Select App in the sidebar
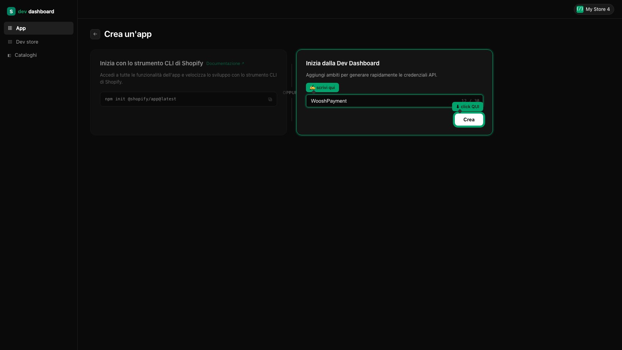The width and height of the screenshot is (622, 350). point(38,28)
